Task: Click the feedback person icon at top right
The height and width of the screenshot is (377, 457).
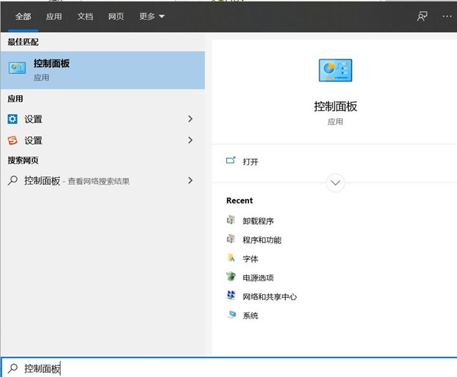Action: click(422, 16)
